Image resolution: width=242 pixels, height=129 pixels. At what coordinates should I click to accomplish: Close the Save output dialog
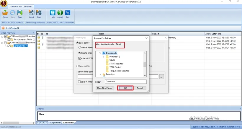pyautogui.click(x=166, y=38)
